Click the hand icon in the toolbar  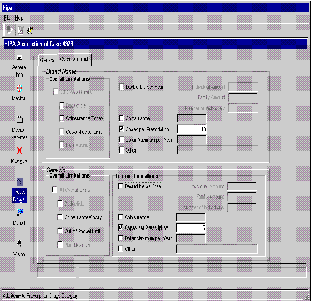coord(31,31)
